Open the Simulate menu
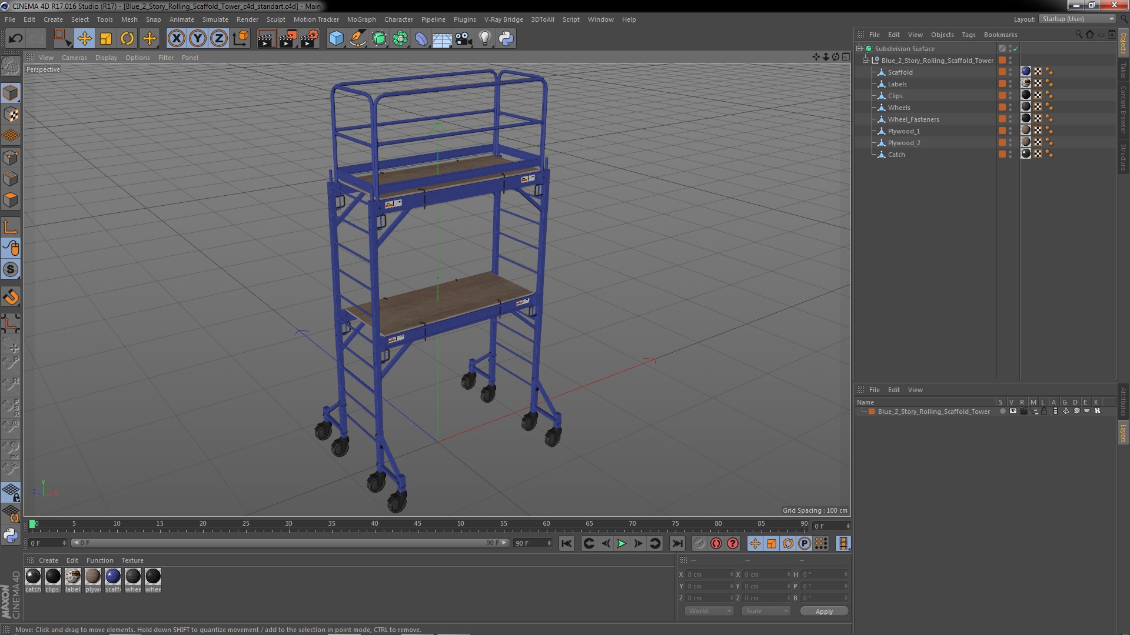Image resolution: width=1130 pixels, height=635 pixels. point(215,19)
